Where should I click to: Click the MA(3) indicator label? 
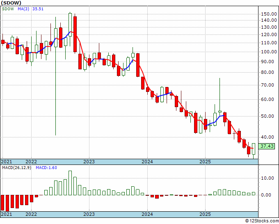pyautogui.click(x=23, y=9)
